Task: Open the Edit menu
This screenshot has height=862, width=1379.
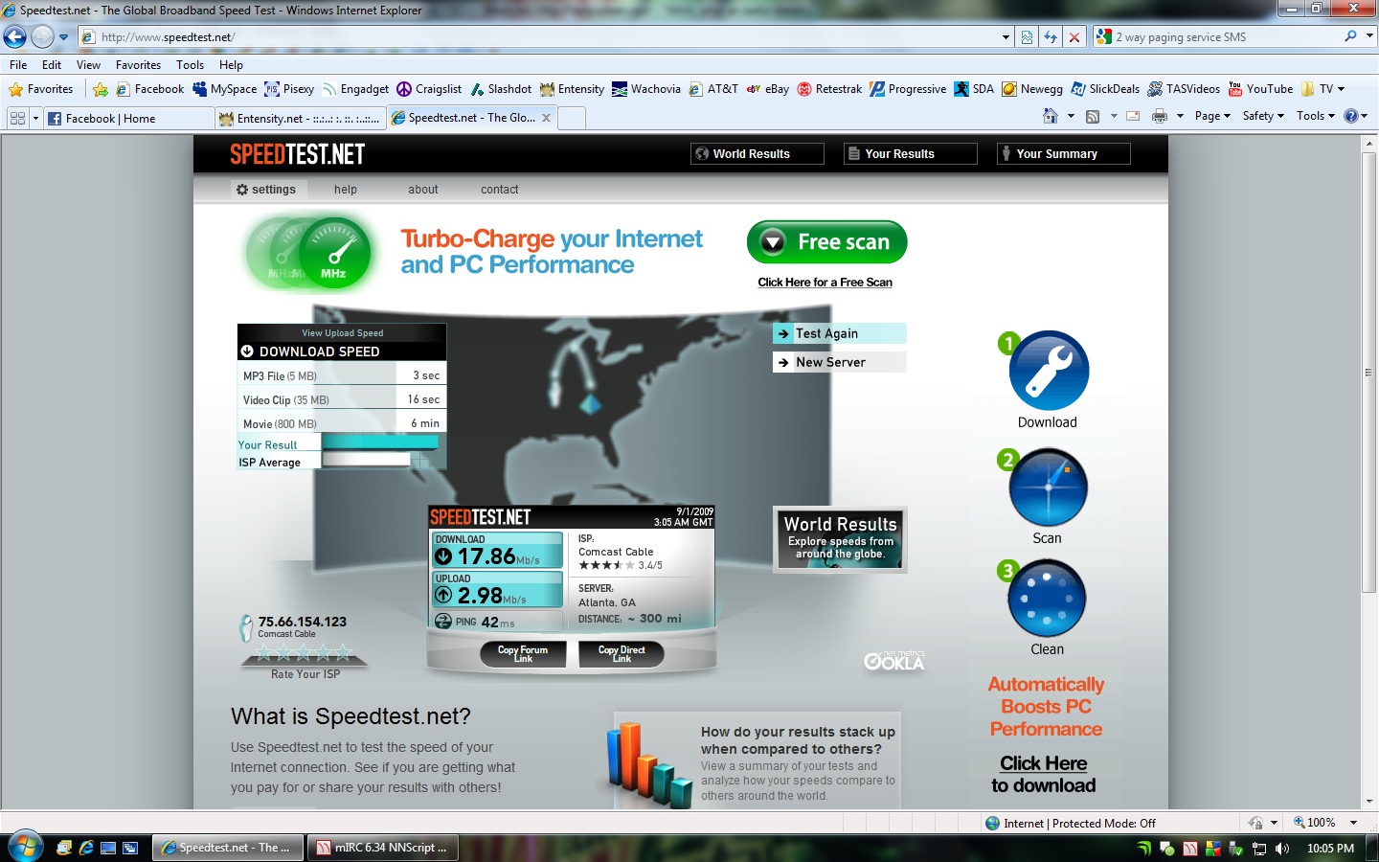Action: coord(52,65)
